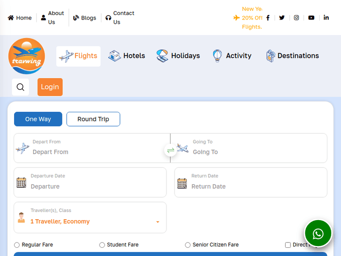Swap depart and destination cities

(170, 150)
